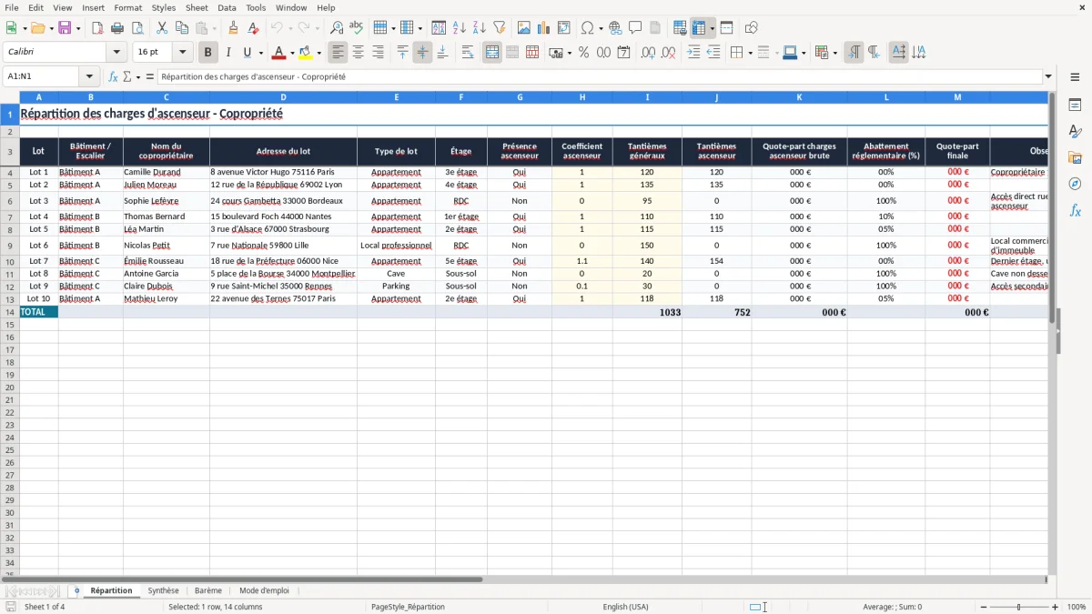1092x614 pixels.
Task: Toggle Left-to-Right text direction
Action: (x=854, y=53)
